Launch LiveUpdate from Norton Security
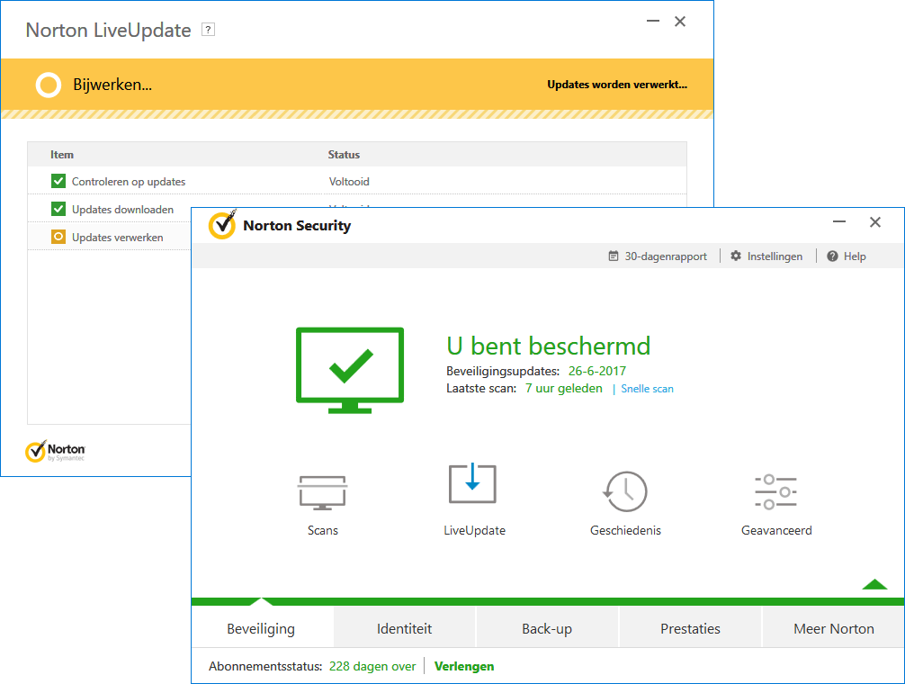Viewport: 905px width, 684px height. [x=472, y=483]
